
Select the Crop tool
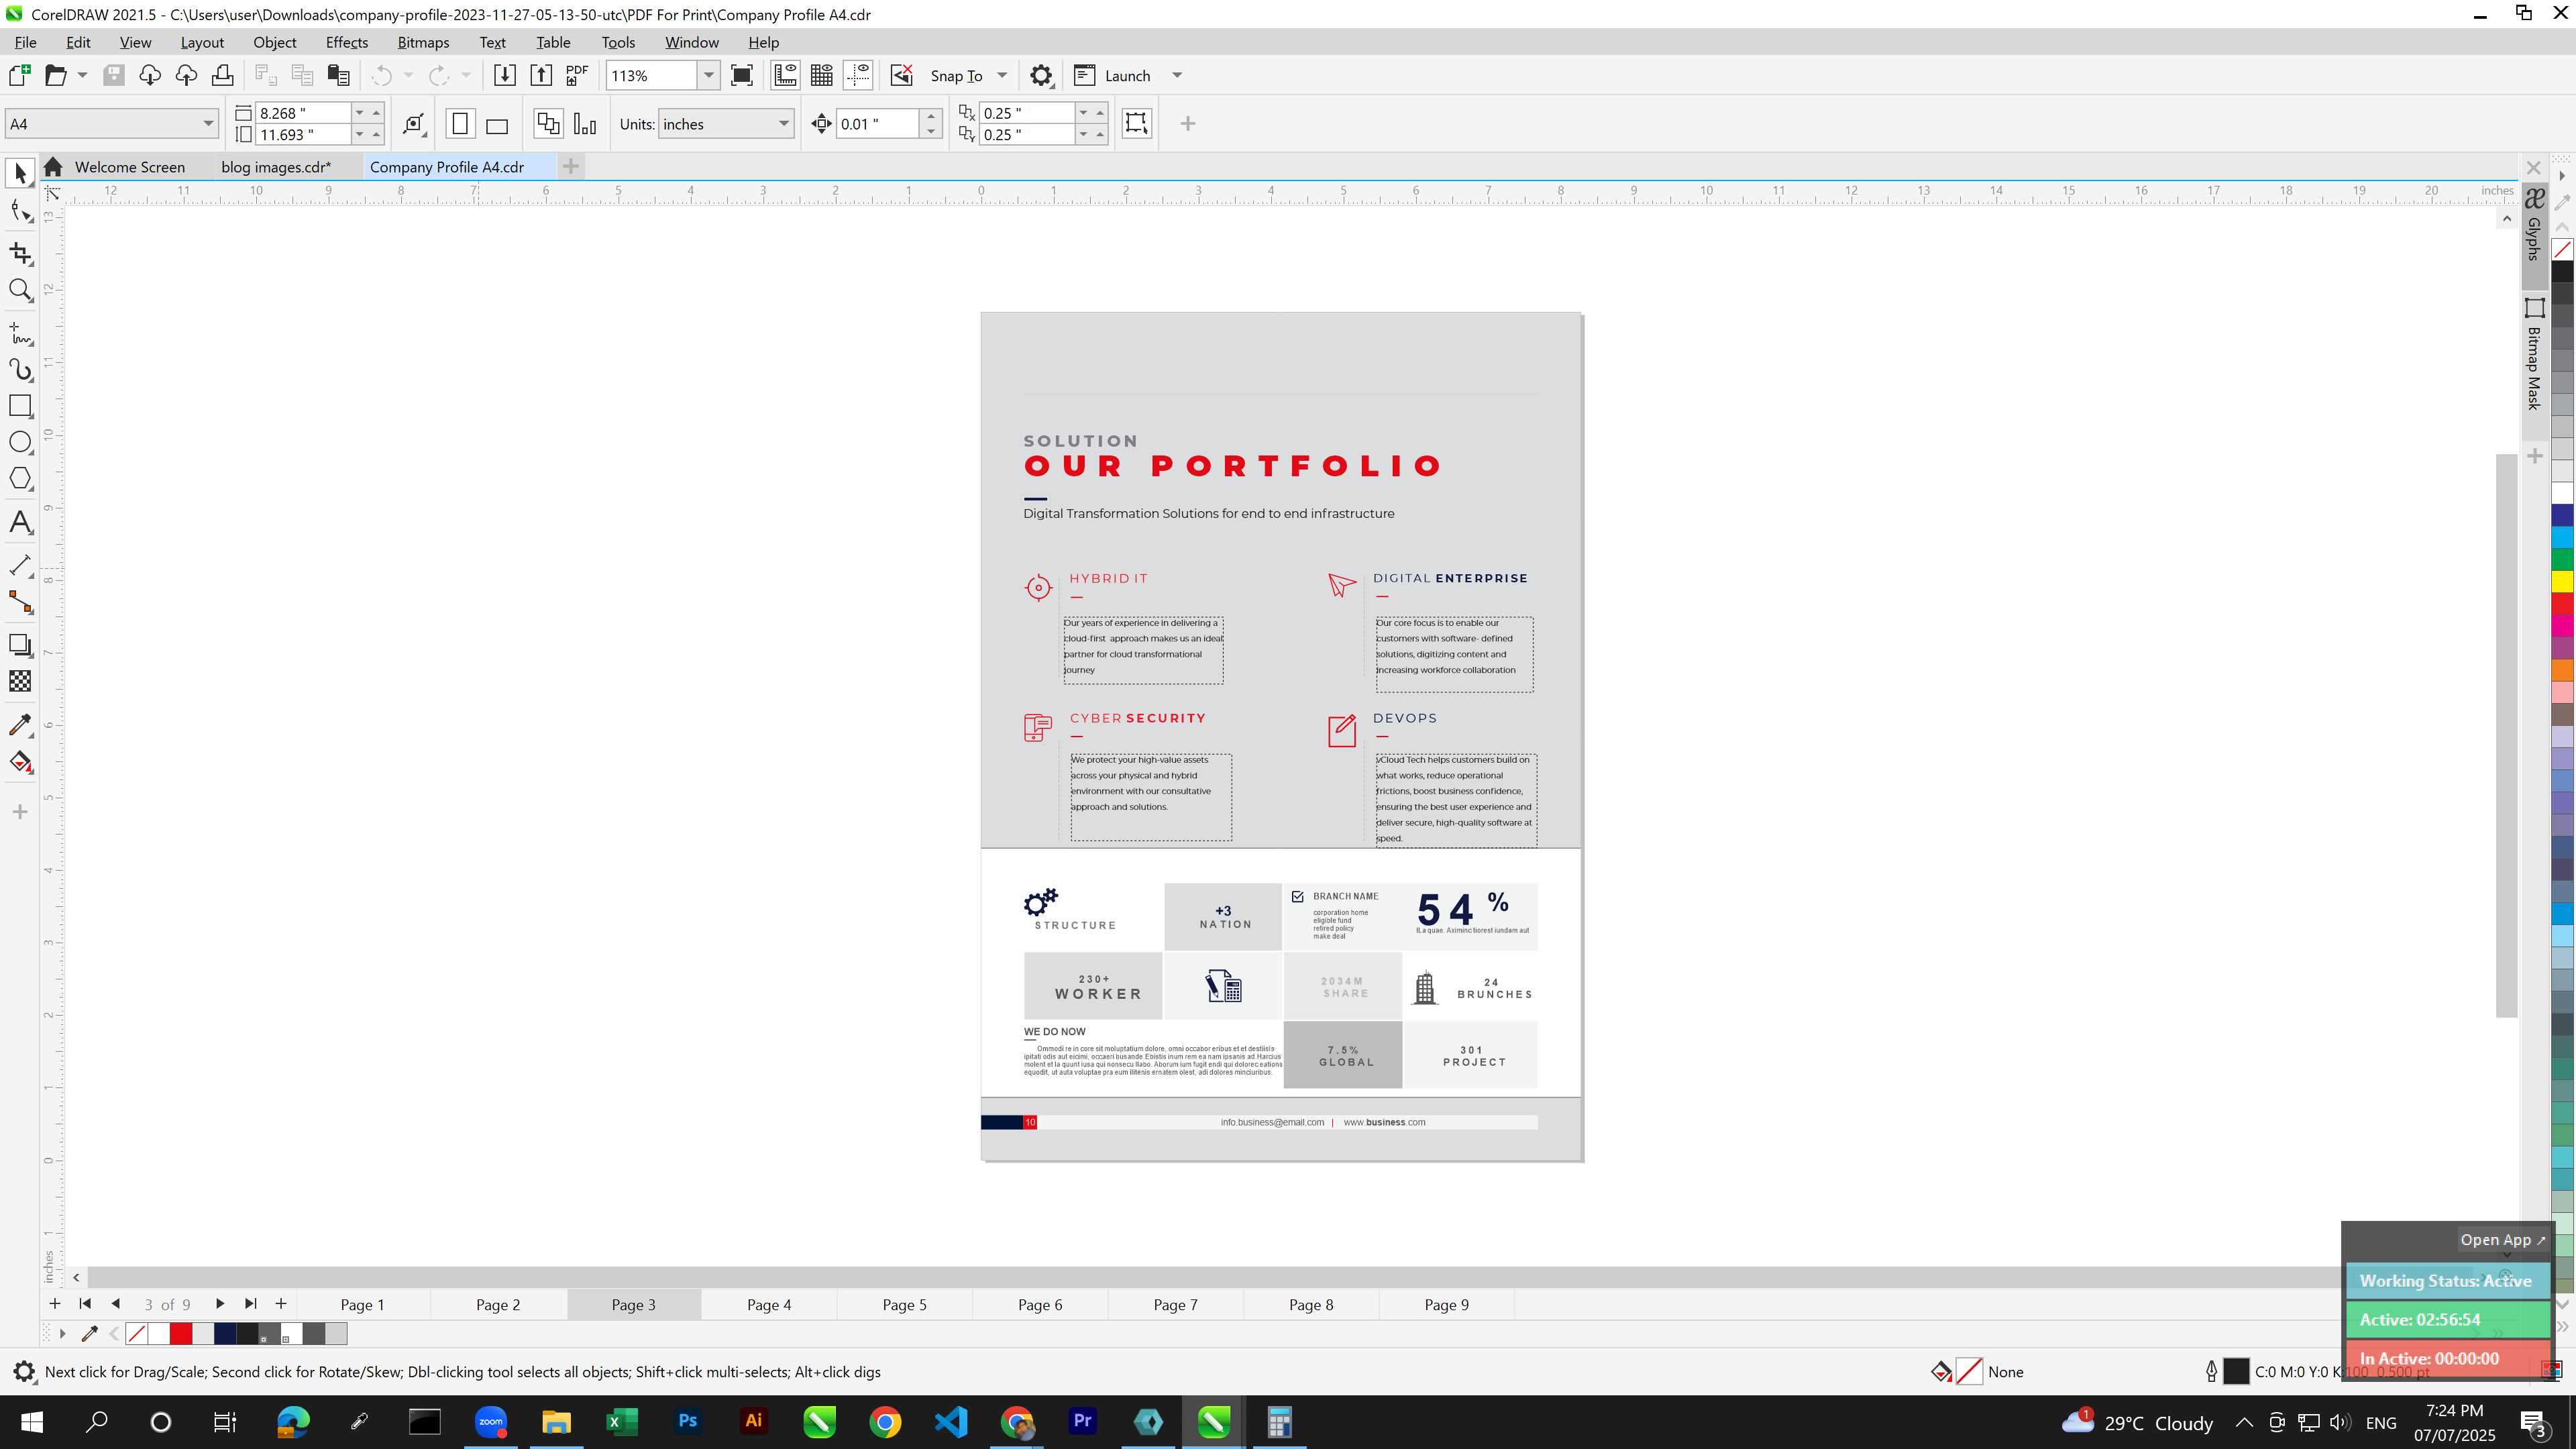(x=20, y=253)
